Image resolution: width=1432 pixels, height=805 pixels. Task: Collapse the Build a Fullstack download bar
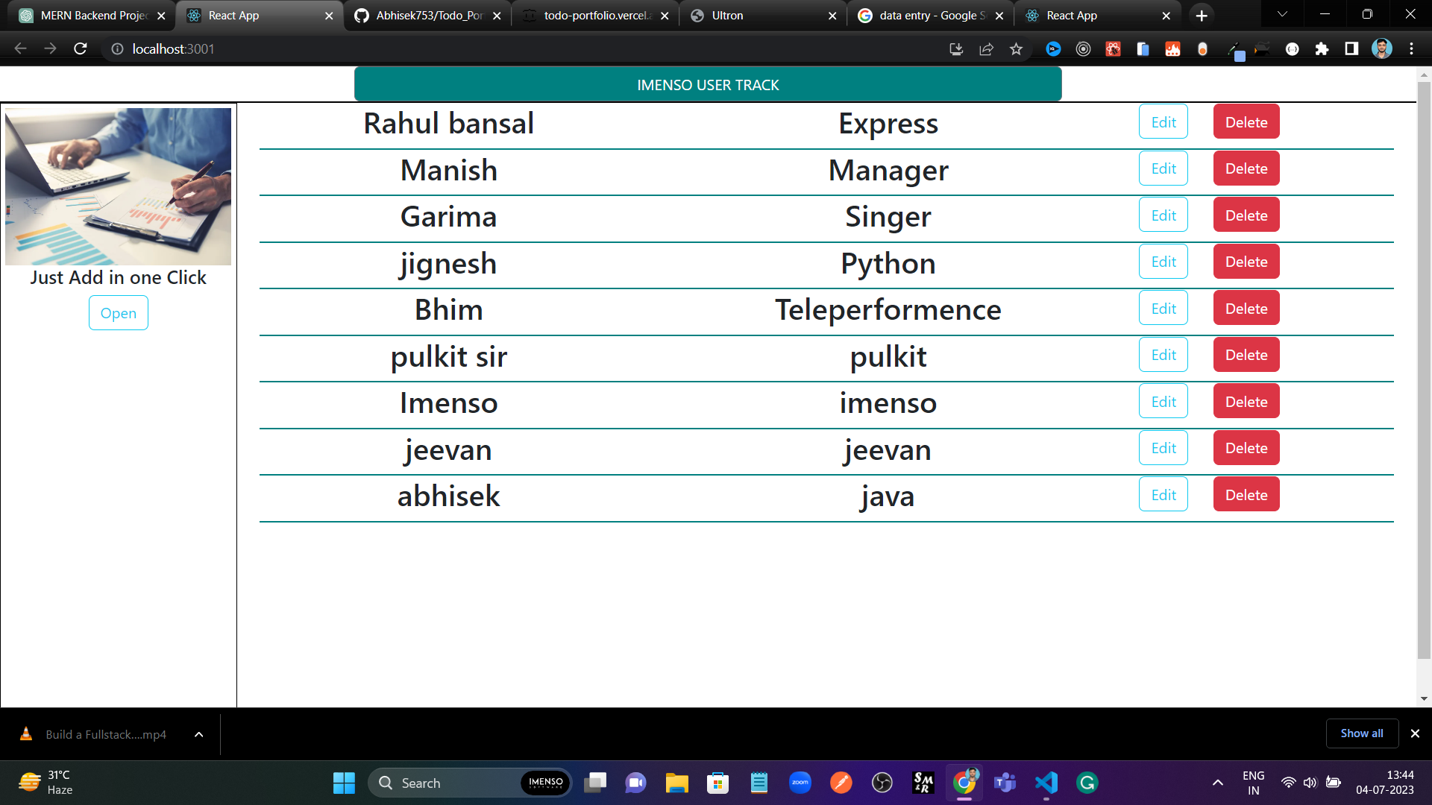tap(198, 734)
